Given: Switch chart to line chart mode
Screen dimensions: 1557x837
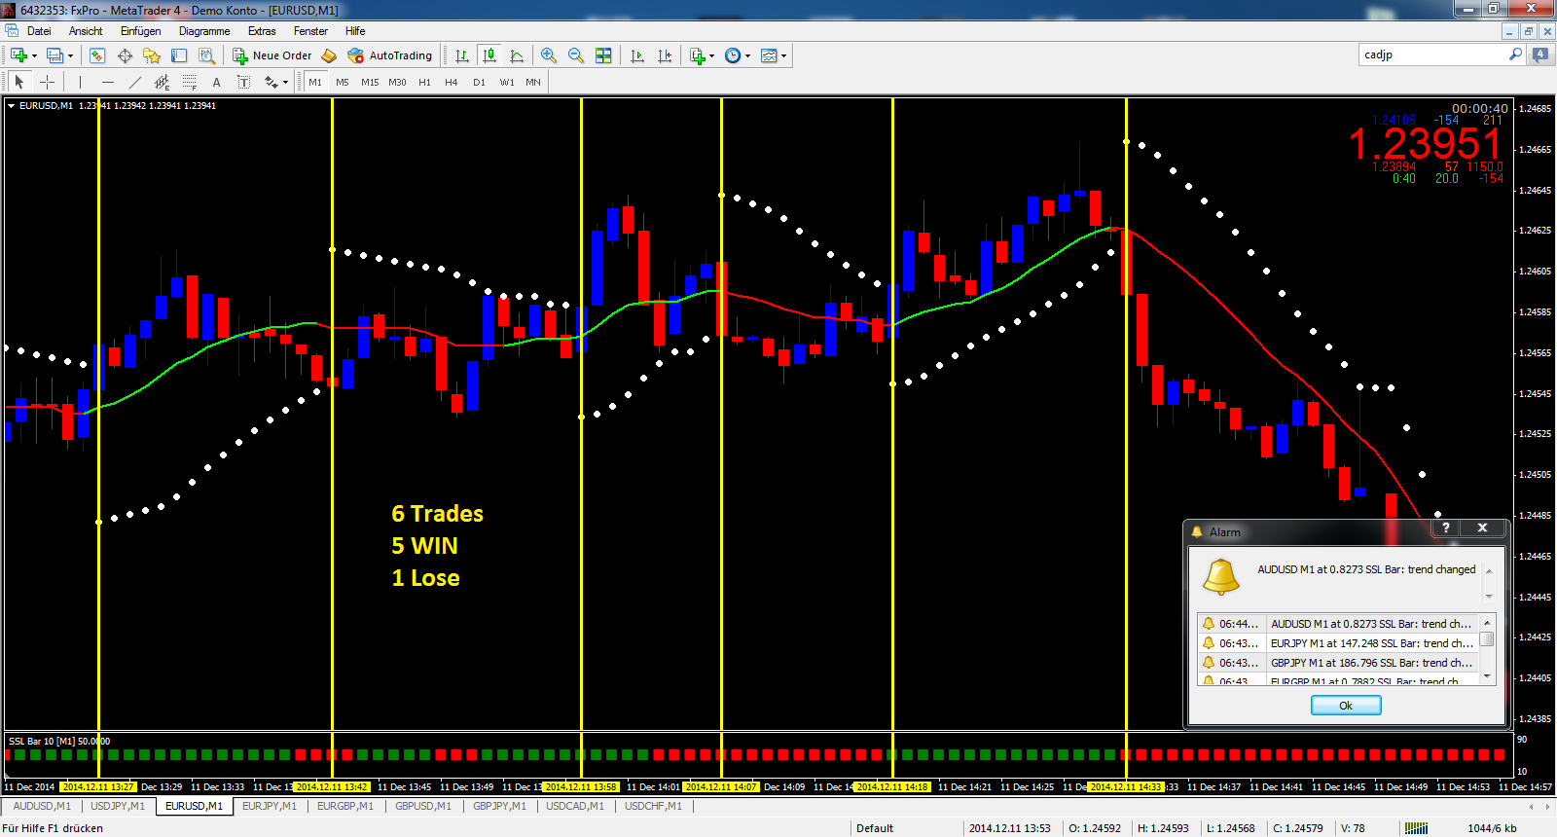Looking at the screenshot, I should [x=517, y=55].
